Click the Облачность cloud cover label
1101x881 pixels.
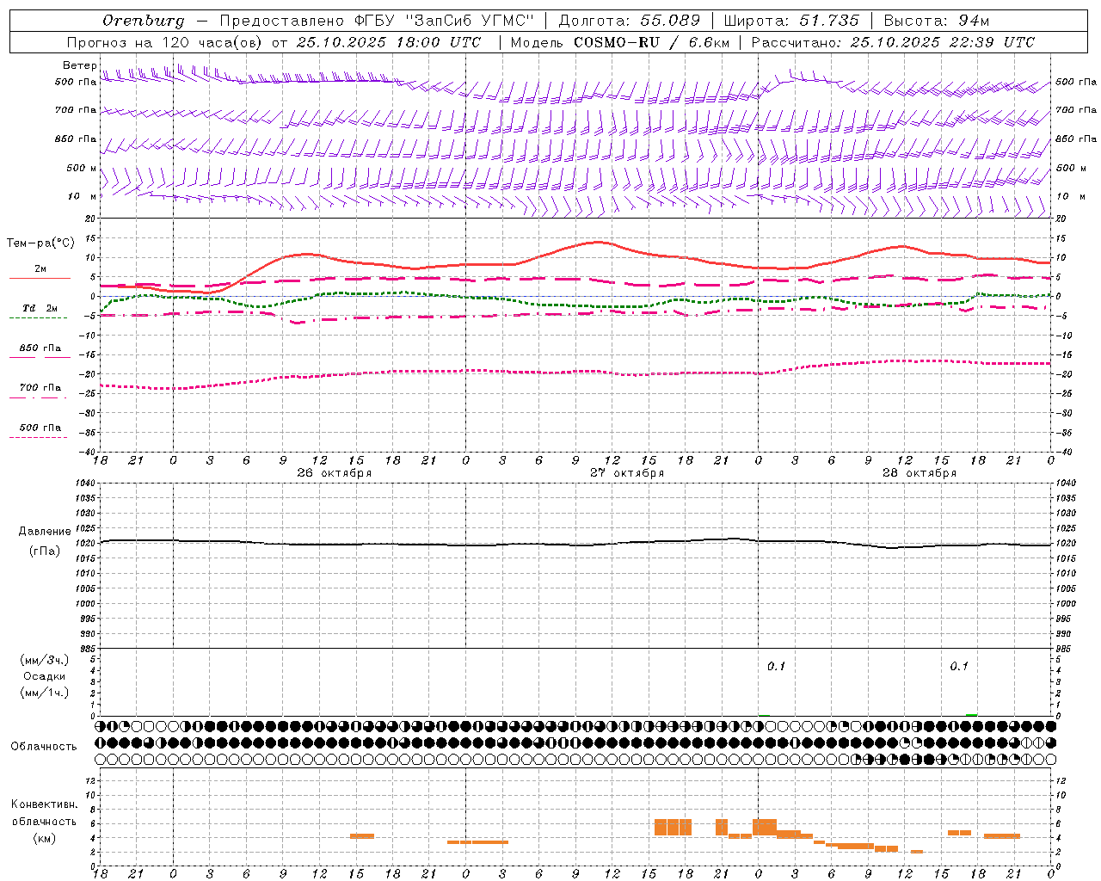tap(44, 746)
